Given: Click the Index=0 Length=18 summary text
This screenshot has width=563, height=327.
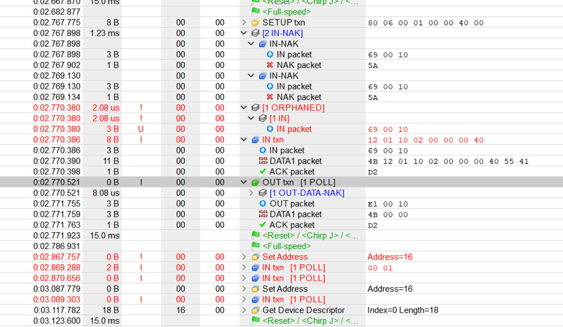Looking at the screenshot, I should [x=403, y=310].
